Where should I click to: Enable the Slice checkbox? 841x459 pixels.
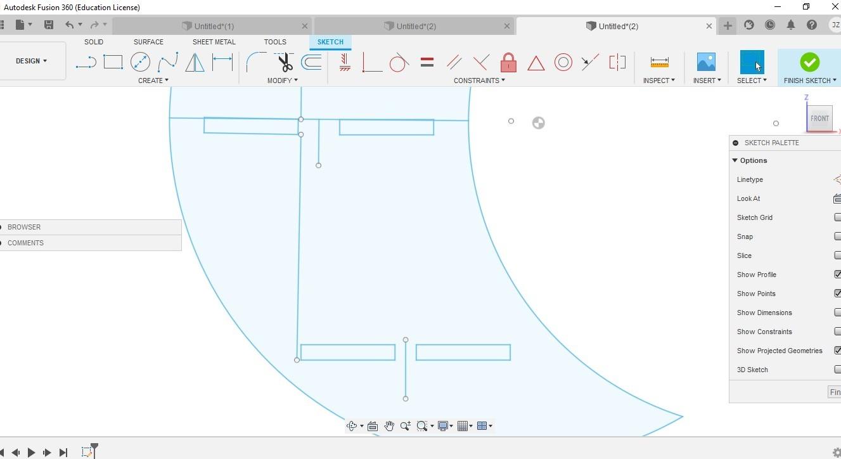tap(838, 255)
